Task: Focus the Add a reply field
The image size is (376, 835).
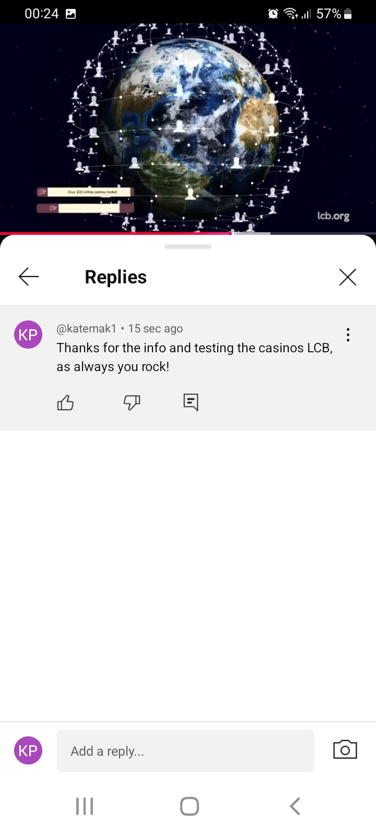Action: [x=185, y=751]
